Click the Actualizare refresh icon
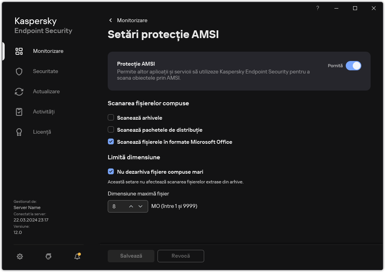The height and width of the screenshot is (272, 385). pyautogui.click(x=19, y=92)
